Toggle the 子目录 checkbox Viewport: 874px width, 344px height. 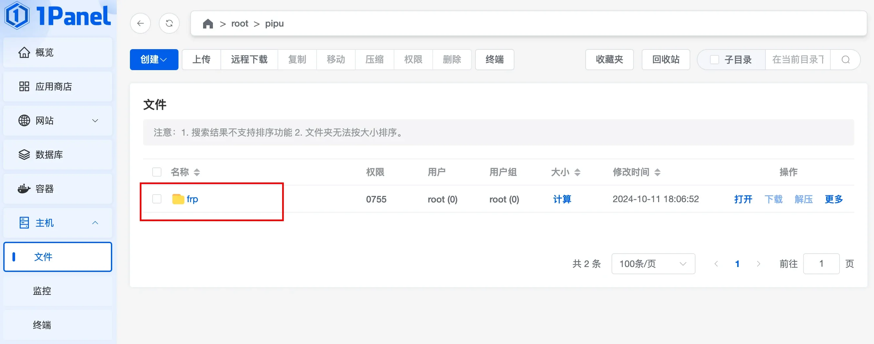coord(714,60)
